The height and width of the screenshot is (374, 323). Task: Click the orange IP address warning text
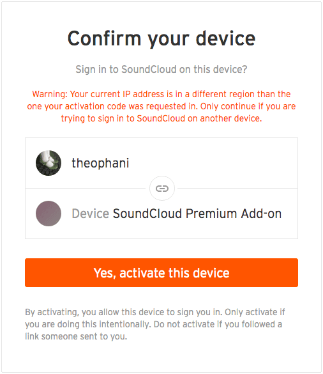(x=161, y=106)
